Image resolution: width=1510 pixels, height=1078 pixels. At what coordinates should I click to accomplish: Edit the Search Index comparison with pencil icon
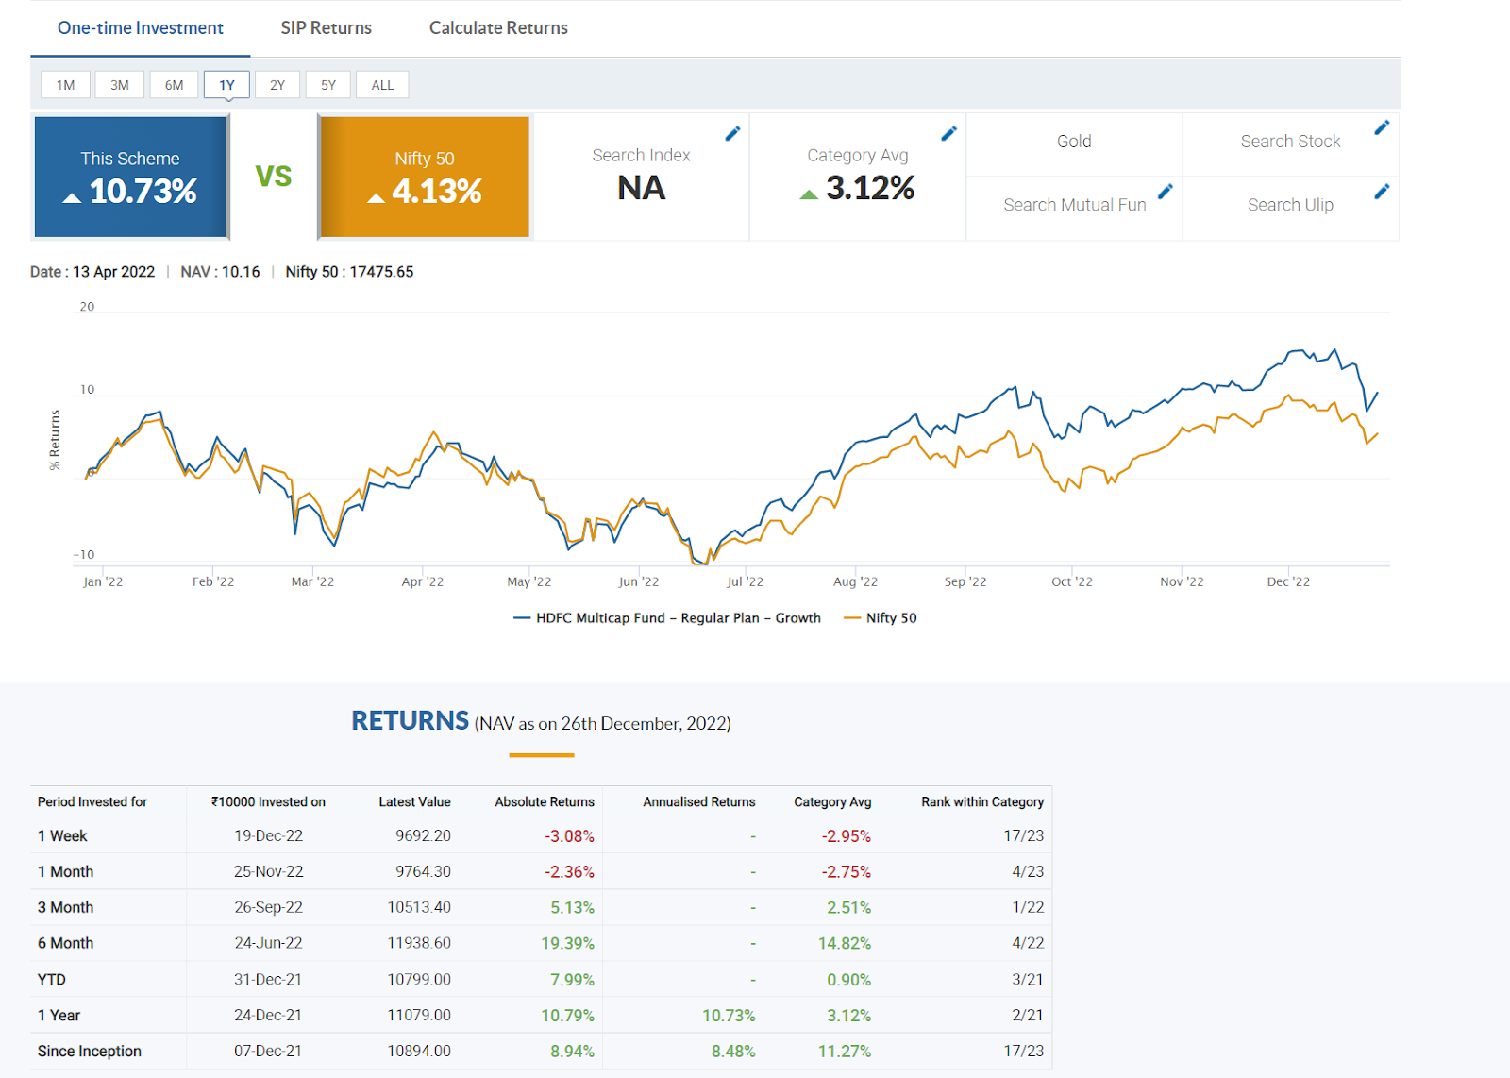pyautogui.click(x=732, y=134)
